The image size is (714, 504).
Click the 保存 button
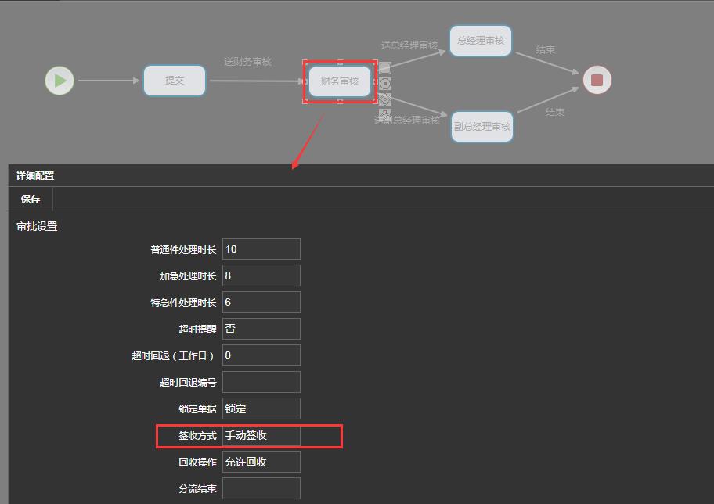click(31, 199)
